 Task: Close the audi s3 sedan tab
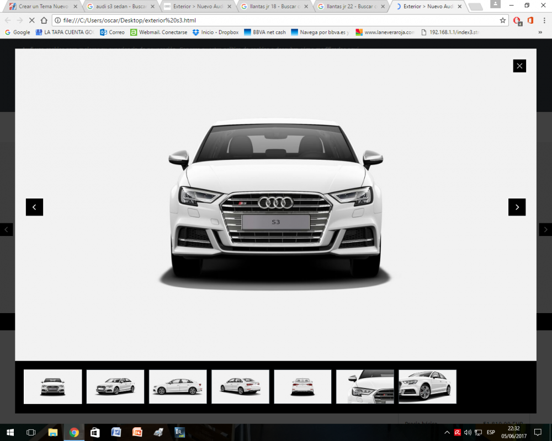click(152, 6)
